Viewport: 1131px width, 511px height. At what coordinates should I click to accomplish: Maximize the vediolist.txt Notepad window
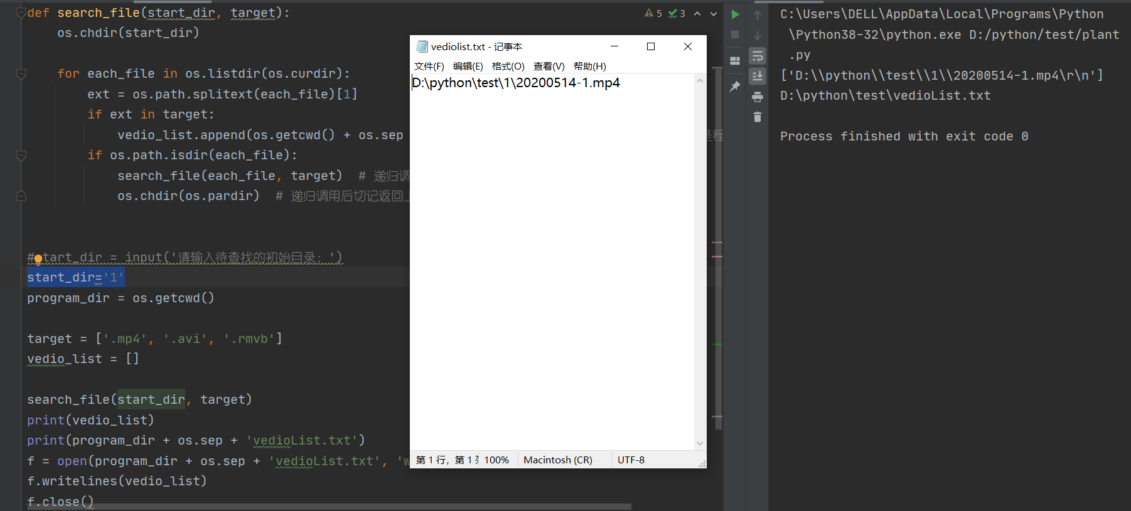click(651, 46)
